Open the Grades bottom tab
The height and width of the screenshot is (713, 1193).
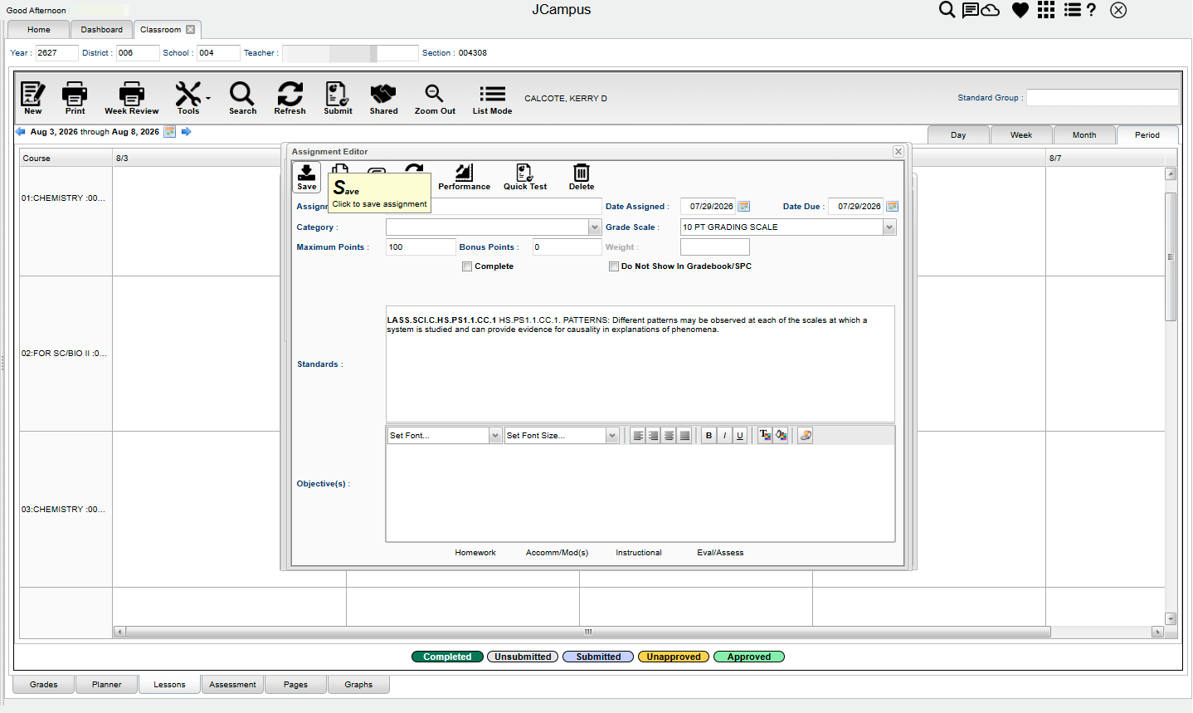(x=44, y=685)
